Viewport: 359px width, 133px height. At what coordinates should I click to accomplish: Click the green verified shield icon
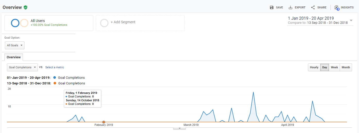(x=25, y=7)
